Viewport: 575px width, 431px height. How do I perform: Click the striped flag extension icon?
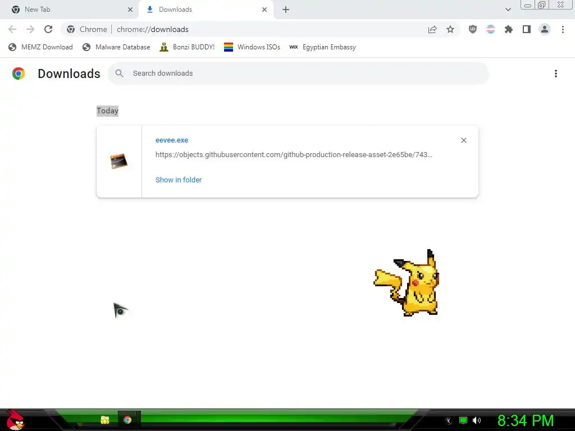491,29
